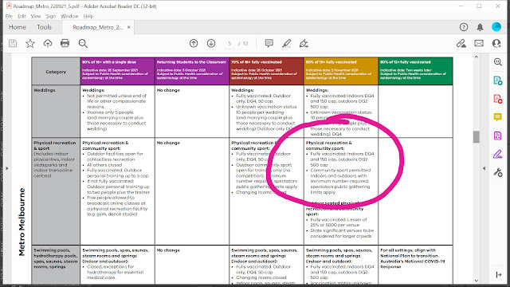This screenshot has width=510, height=287.
Task: Close the Roadmap_Metro document tab
Action: click(x=129, y=27)
